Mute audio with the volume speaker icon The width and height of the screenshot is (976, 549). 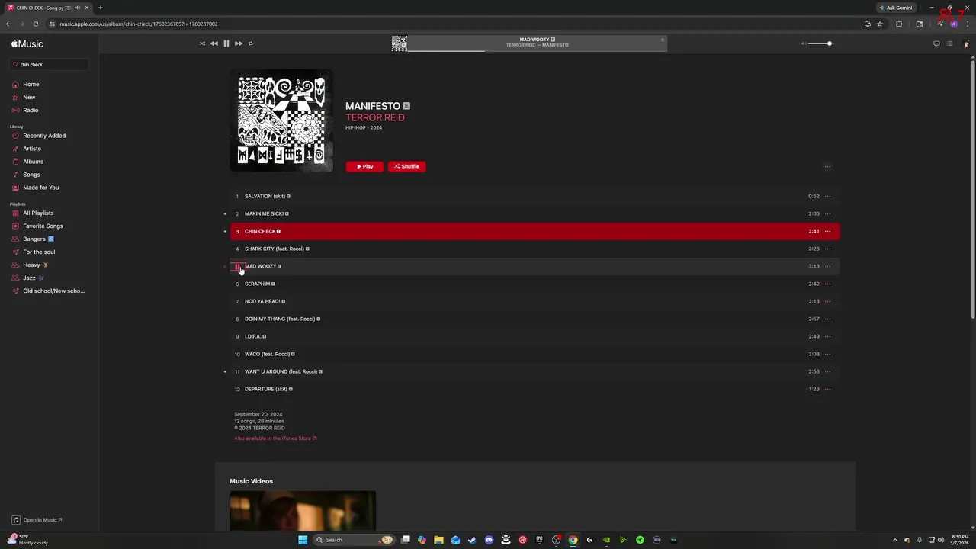pos(803,43)
